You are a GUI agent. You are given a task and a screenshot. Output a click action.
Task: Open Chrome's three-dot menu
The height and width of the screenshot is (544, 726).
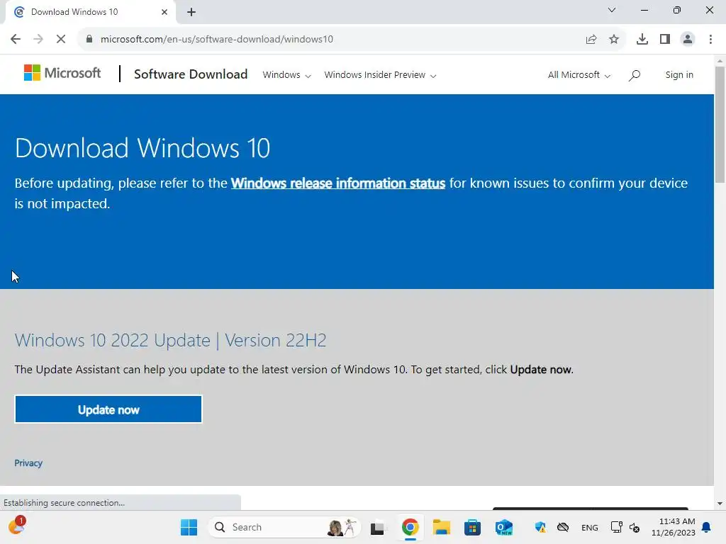click(x=710, y=39)
